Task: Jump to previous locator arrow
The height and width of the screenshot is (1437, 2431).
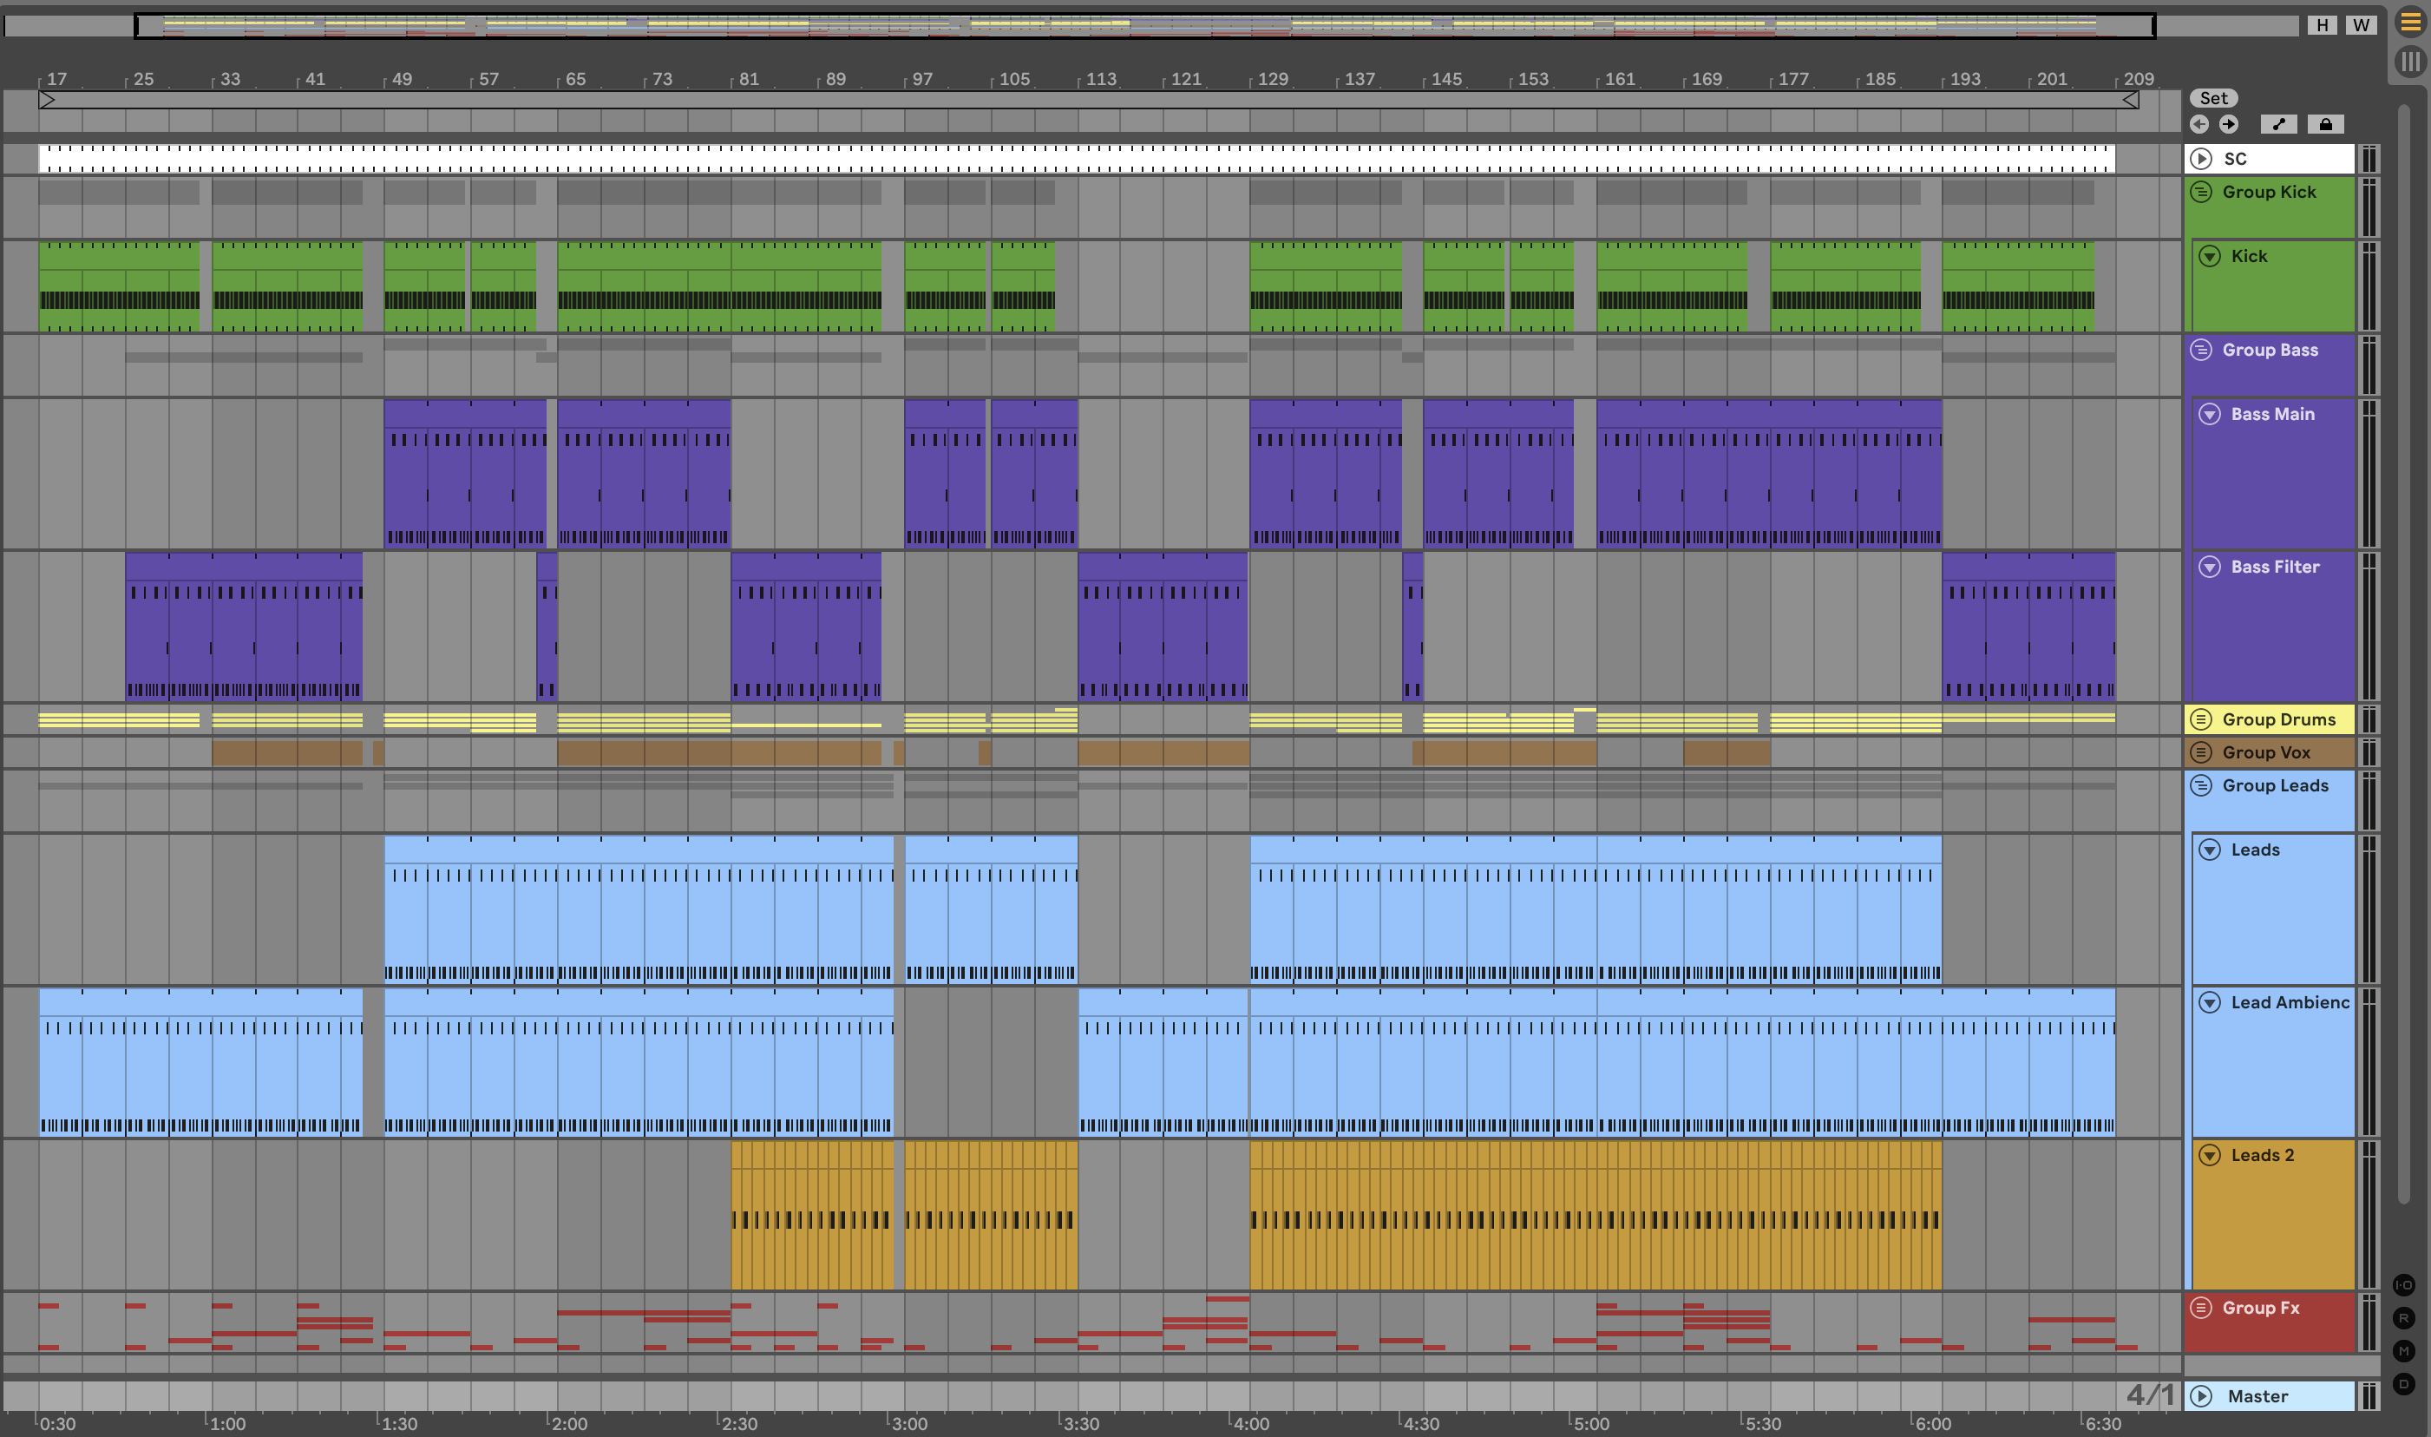Action: [2199, 124]
